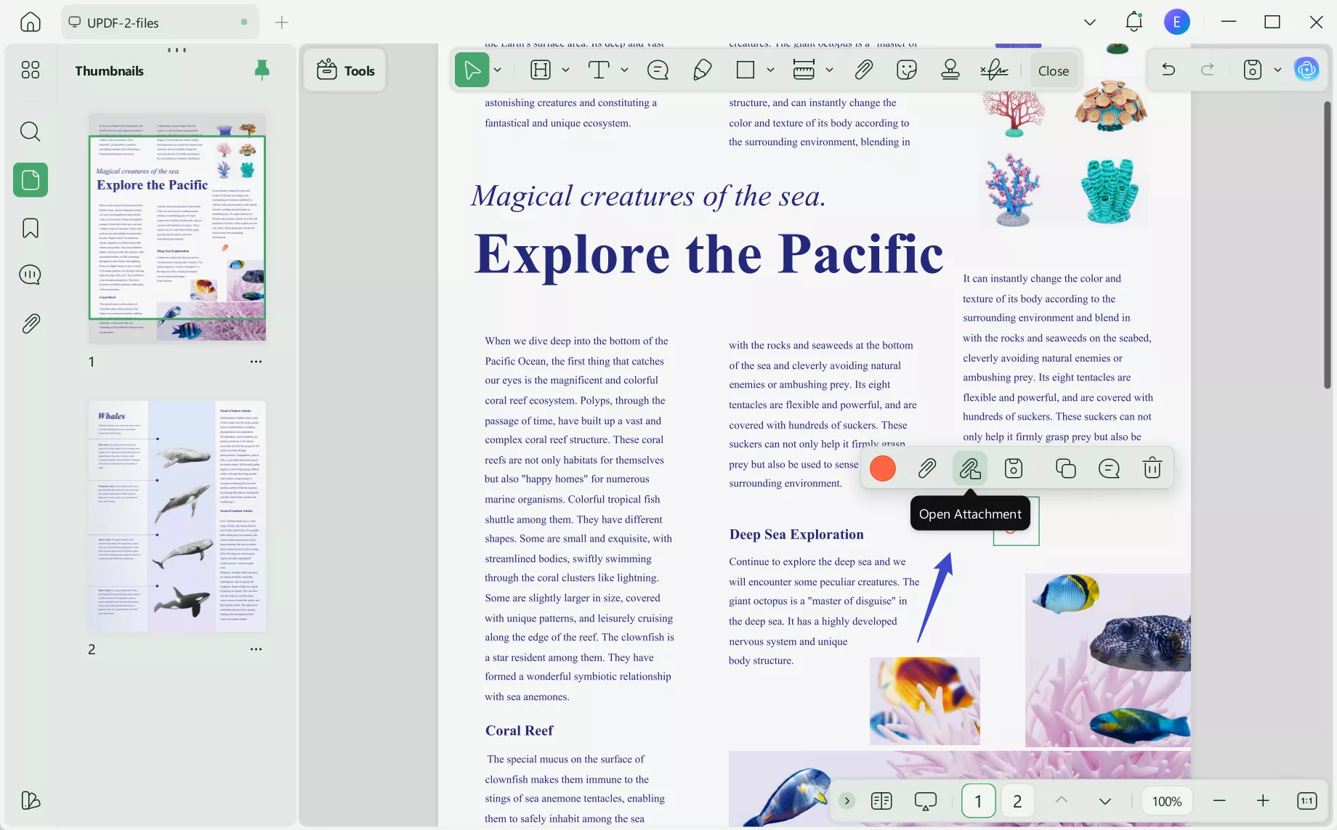Toggle the Thumbnails panel sidebar icon
This screenshot has height=830, width=1337.
tap(31, 179)
